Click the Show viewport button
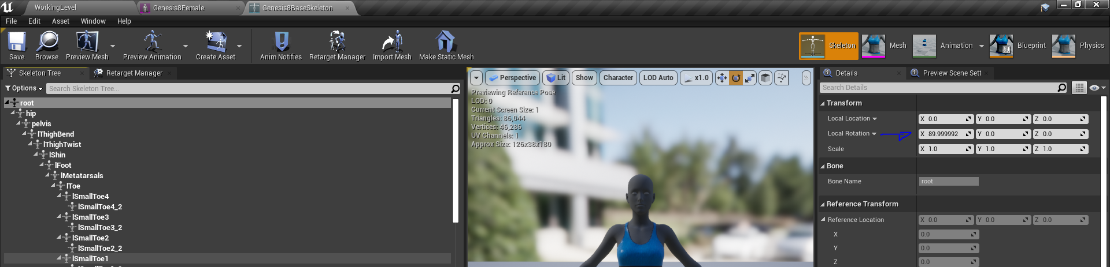Viewport: 1110px width, 267px height. pos(584,78)
